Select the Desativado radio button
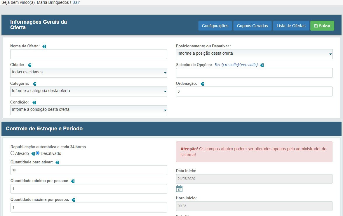Image resolution: width=343 pixels, height=216 pixels. click(x=38, y=153)
